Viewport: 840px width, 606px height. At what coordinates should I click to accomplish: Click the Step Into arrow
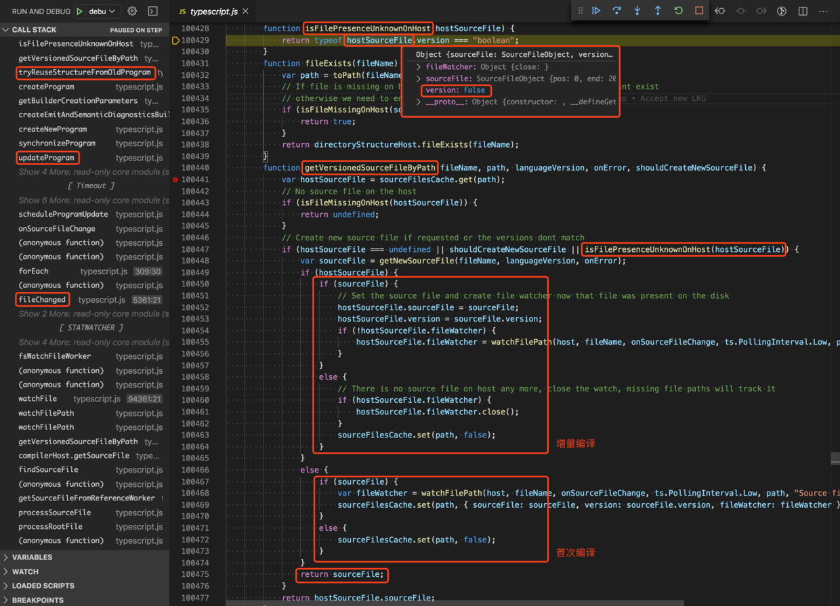tap(637, 11)
